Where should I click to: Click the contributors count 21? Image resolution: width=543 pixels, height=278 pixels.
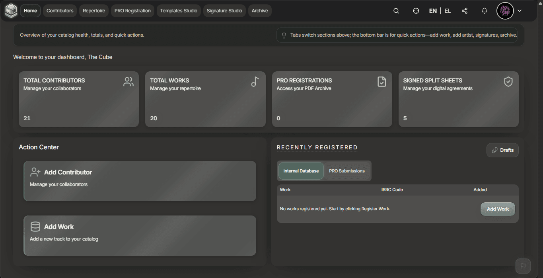27,118
